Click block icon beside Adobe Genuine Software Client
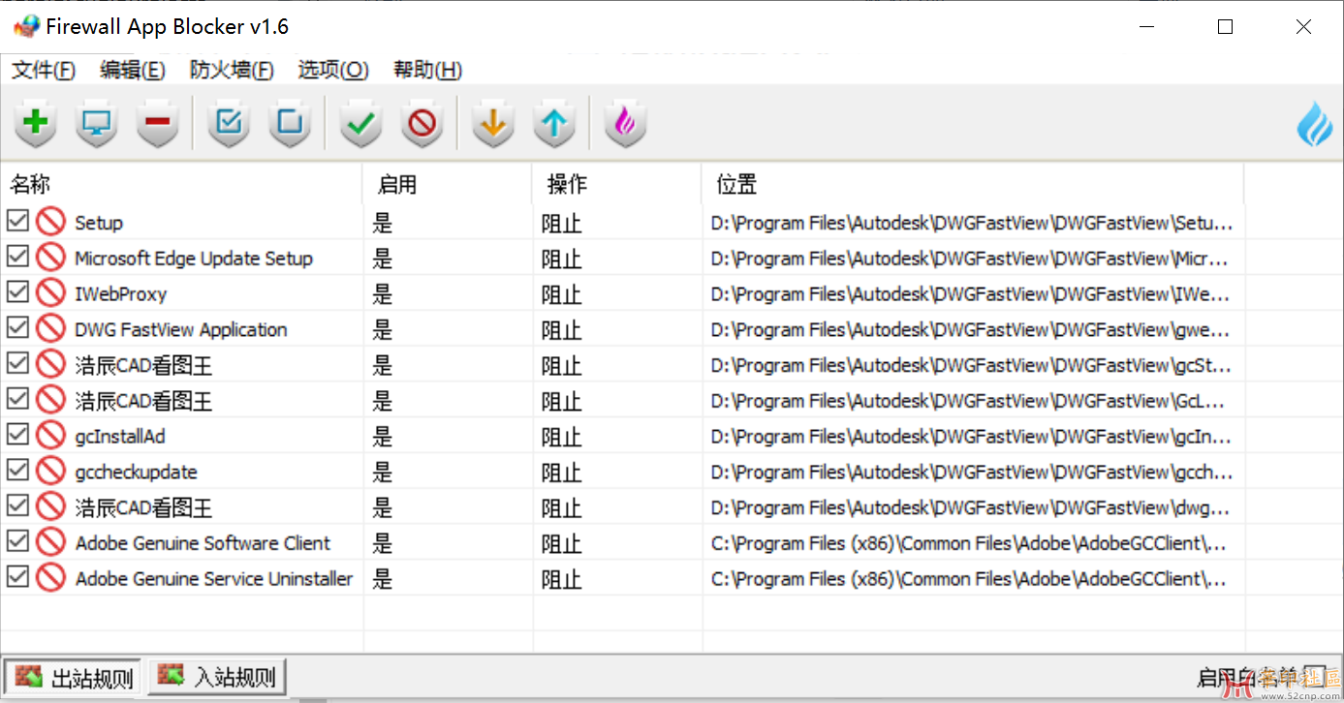 tap(50, 542)
